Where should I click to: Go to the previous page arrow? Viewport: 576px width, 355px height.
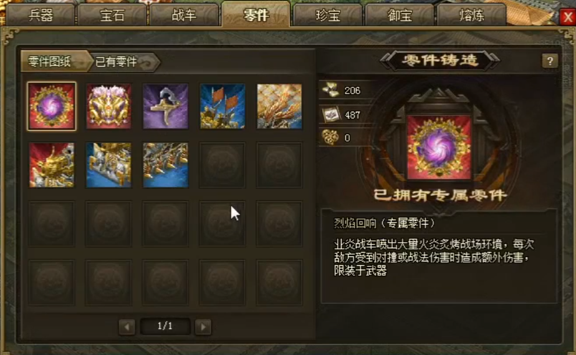click(x=127, y=326)
